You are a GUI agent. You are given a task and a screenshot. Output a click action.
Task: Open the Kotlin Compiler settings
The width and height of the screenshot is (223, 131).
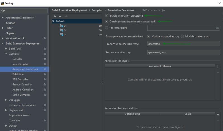click(x=21, y=95)
